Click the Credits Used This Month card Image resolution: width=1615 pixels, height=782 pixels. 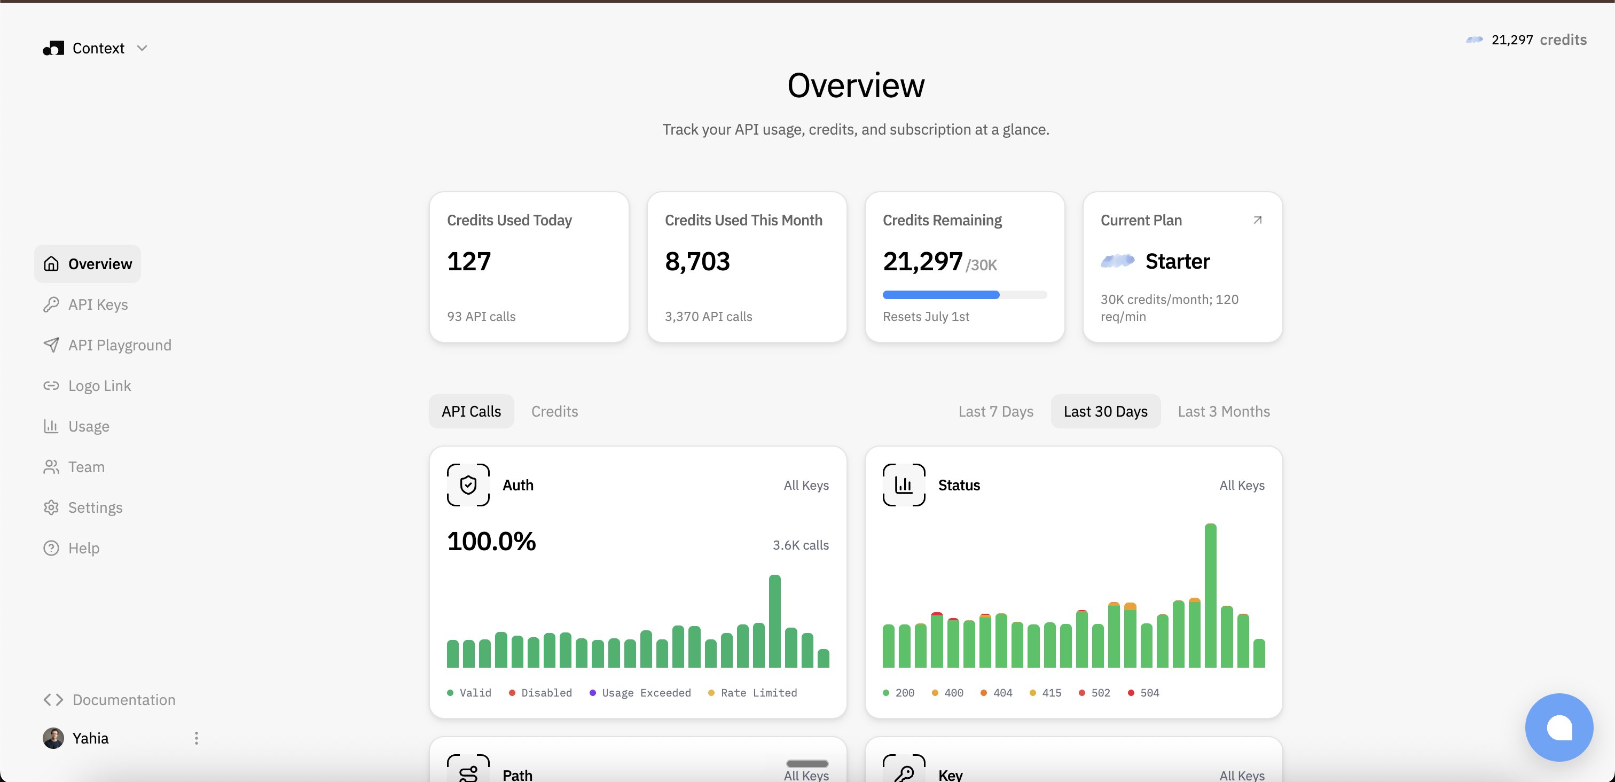coord(747,267)
